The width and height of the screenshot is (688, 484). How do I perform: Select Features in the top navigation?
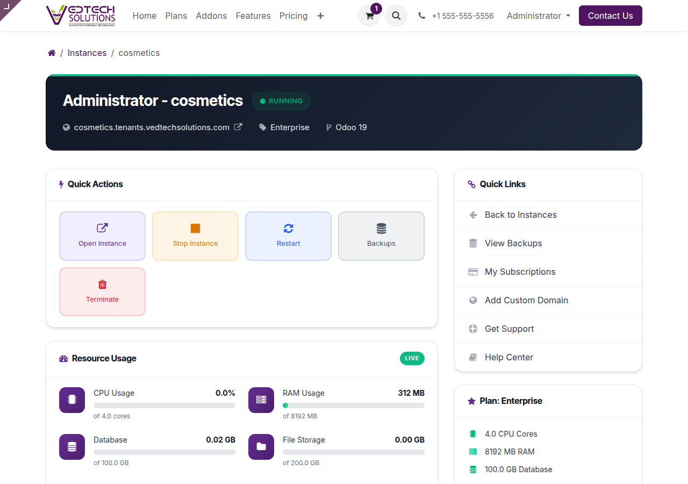click(x=253, y=16)
